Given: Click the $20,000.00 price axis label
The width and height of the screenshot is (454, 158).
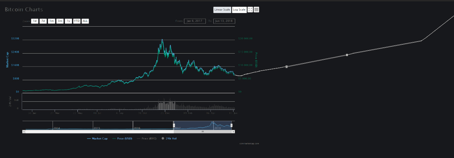Looking at the screenshot, I should tap(245, 39).
